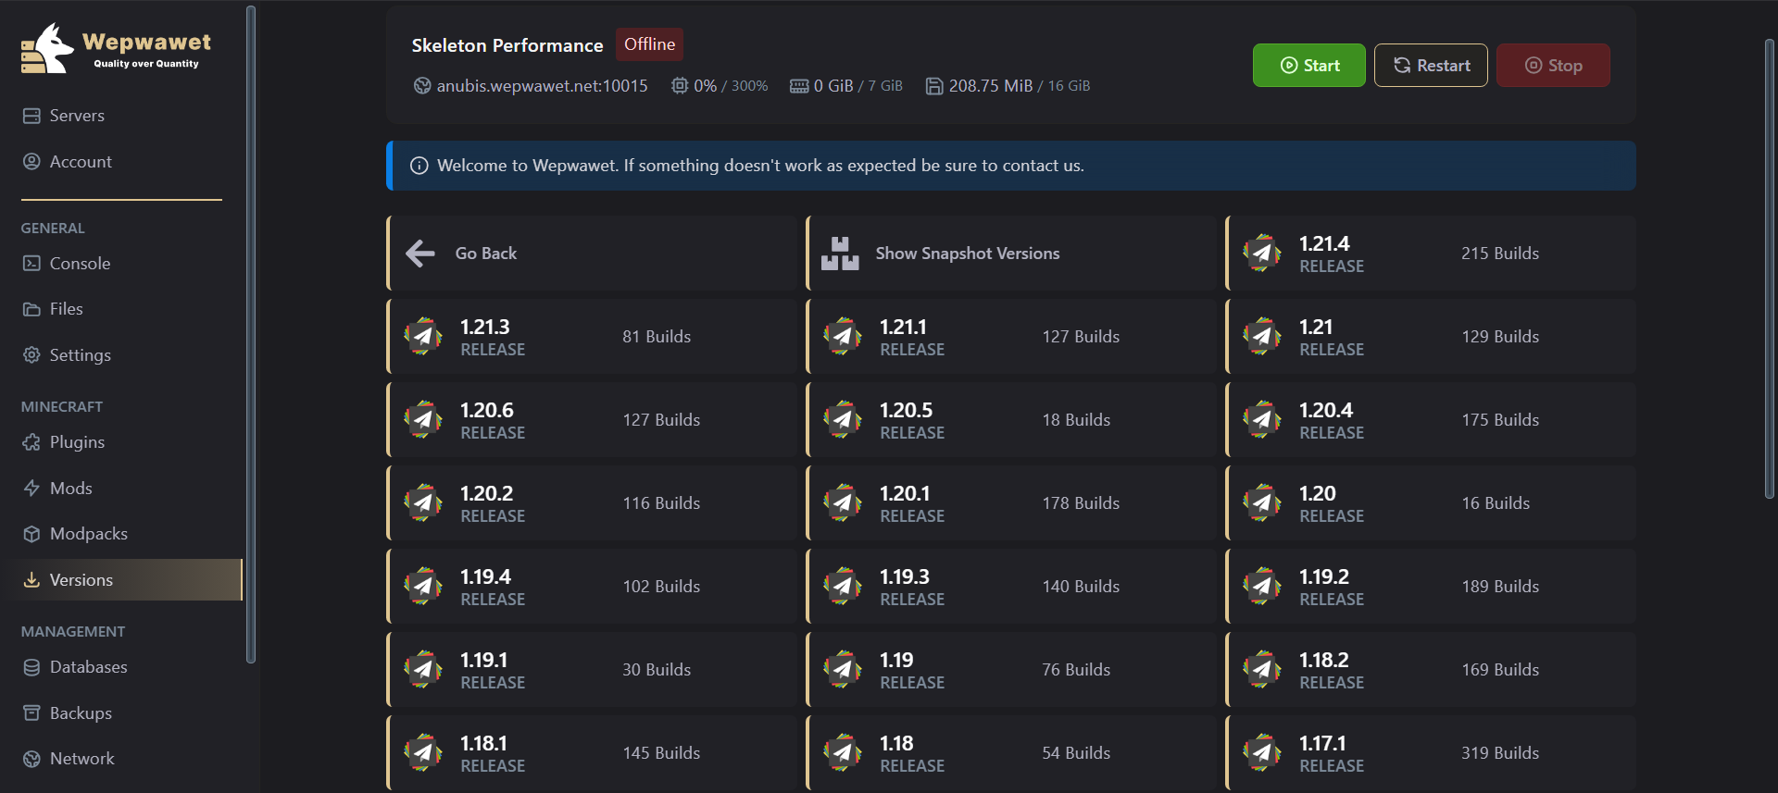The image size is (1778, 793).
Task: Click '175 Builds' text
Action: 1500,420
